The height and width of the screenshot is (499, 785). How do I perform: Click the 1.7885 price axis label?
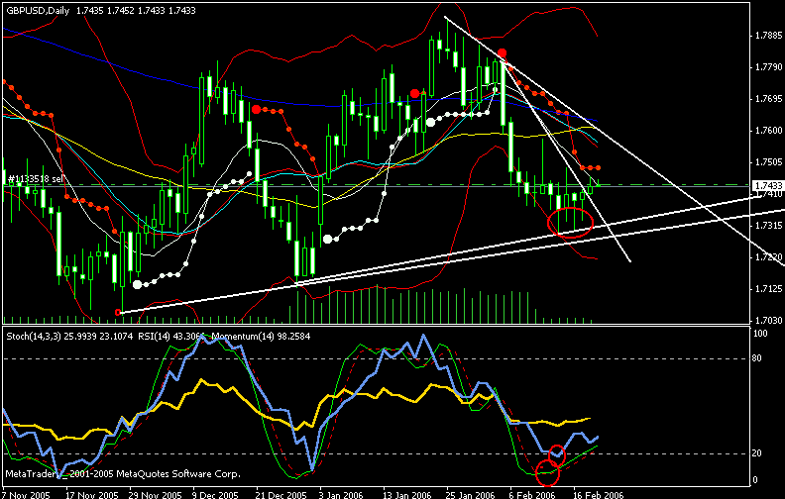click(x=768, y=36)
